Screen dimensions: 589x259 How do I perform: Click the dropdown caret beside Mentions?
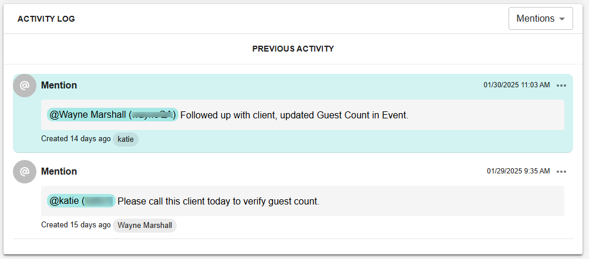pyautogui.click(x=562, y=19)
